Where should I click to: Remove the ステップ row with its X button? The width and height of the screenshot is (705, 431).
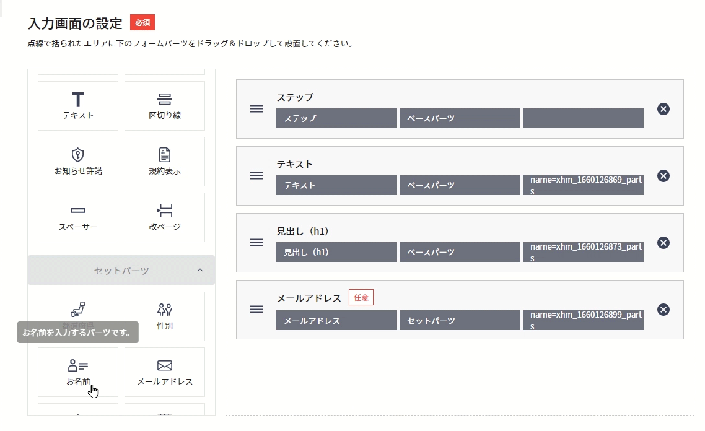tap(663, 109)
